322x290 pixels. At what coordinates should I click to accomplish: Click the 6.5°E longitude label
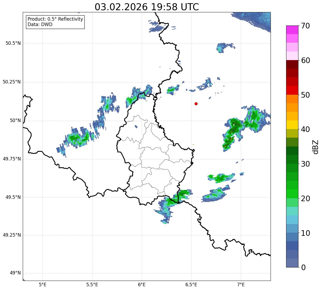[191, 285]
